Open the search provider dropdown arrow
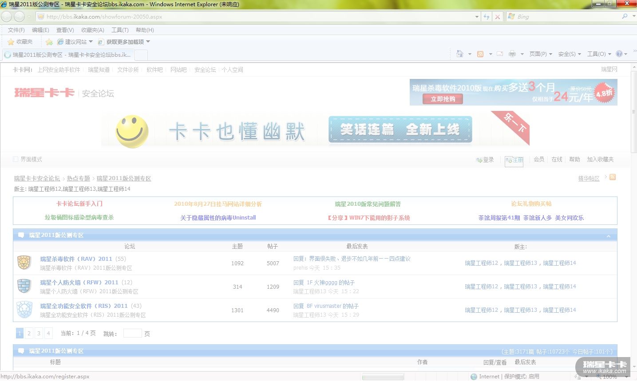This screenshot has height=381, width=637. pos(633,16)
